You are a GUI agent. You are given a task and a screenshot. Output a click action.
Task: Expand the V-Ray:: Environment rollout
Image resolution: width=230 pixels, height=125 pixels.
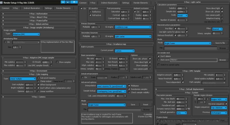point(38,71)
